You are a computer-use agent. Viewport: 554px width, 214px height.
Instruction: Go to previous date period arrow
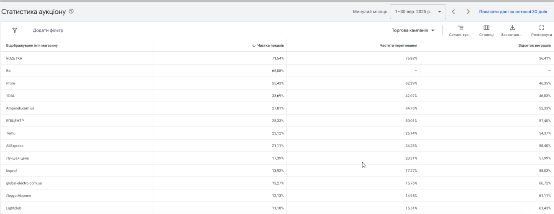(x=453, y=12)
